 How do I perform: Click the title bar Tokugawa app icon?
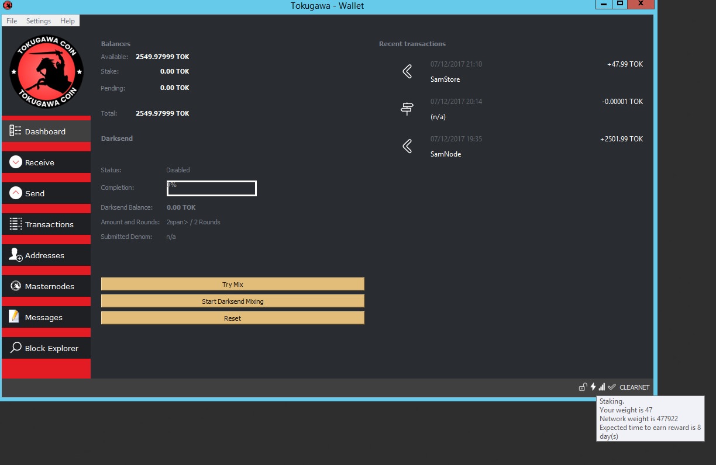[8, 5]
